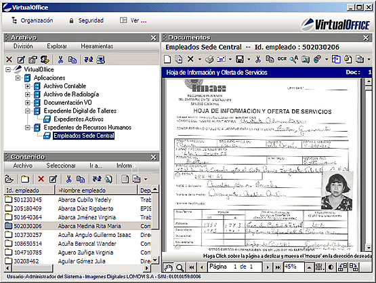Open the zoom percentage dropdown arrow
This screenshot has width=376, height=283.
pos(310,267)
